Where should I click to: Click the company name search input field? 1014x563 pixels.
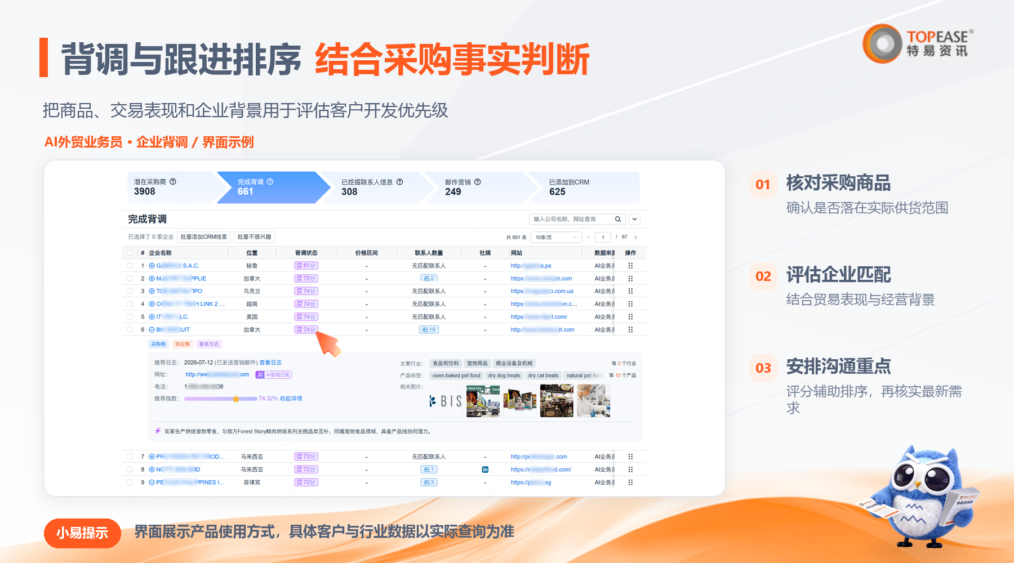(571, 220)
